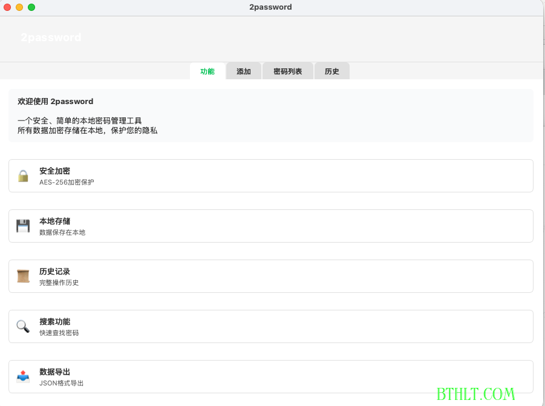This screenshot has height=406, width=545.
Task: Click the export icon for 数据导出
Action: [x=23, y=376]
